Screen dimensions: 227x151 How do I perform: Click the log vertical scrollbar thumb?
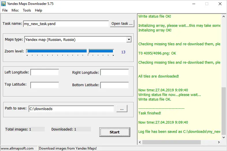click(x=224, y=111)
